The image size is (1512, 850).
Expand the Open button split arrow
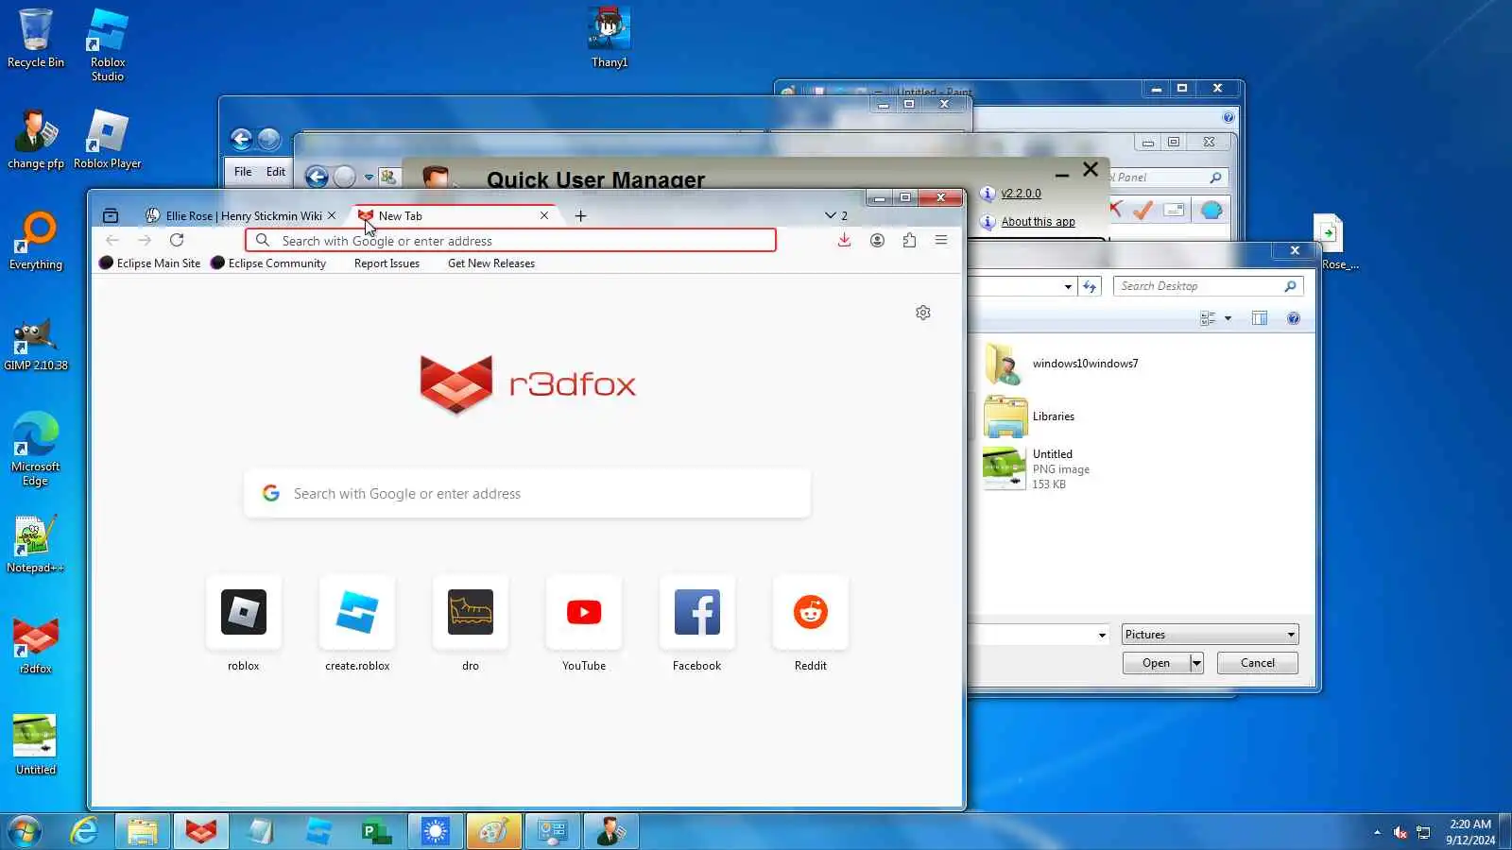[x=1196, y=663]
